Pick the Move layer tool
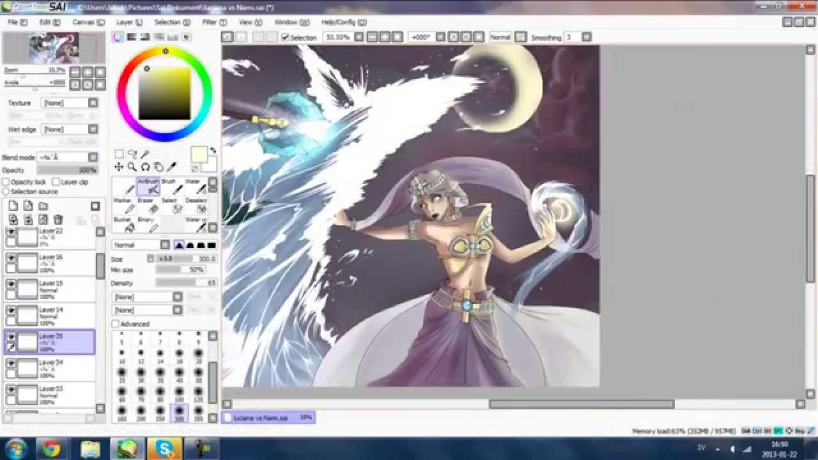Image resolution: width=818 pixels, height=460 pixels. click(x=119, y=167)
